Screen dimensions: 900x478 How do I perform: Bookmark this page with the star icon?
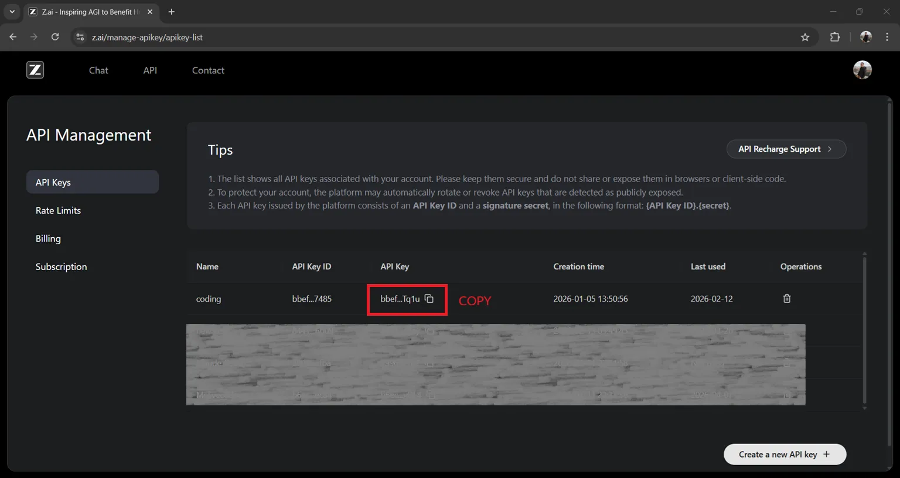[805, 36]
